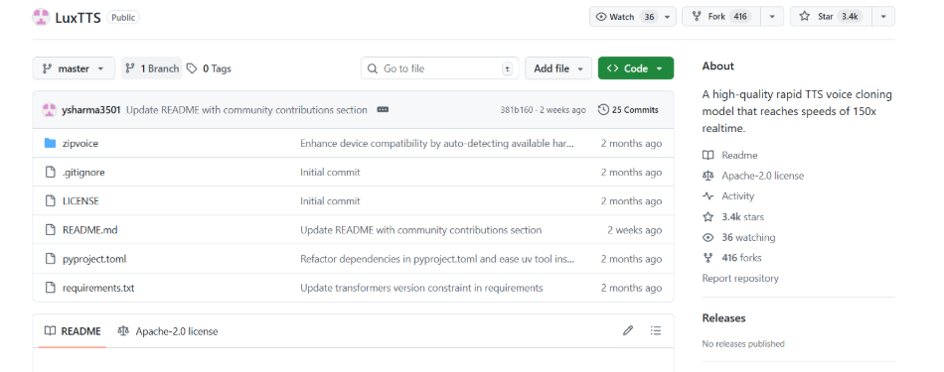Click the magnifier icon in file search

pos(373,68)
